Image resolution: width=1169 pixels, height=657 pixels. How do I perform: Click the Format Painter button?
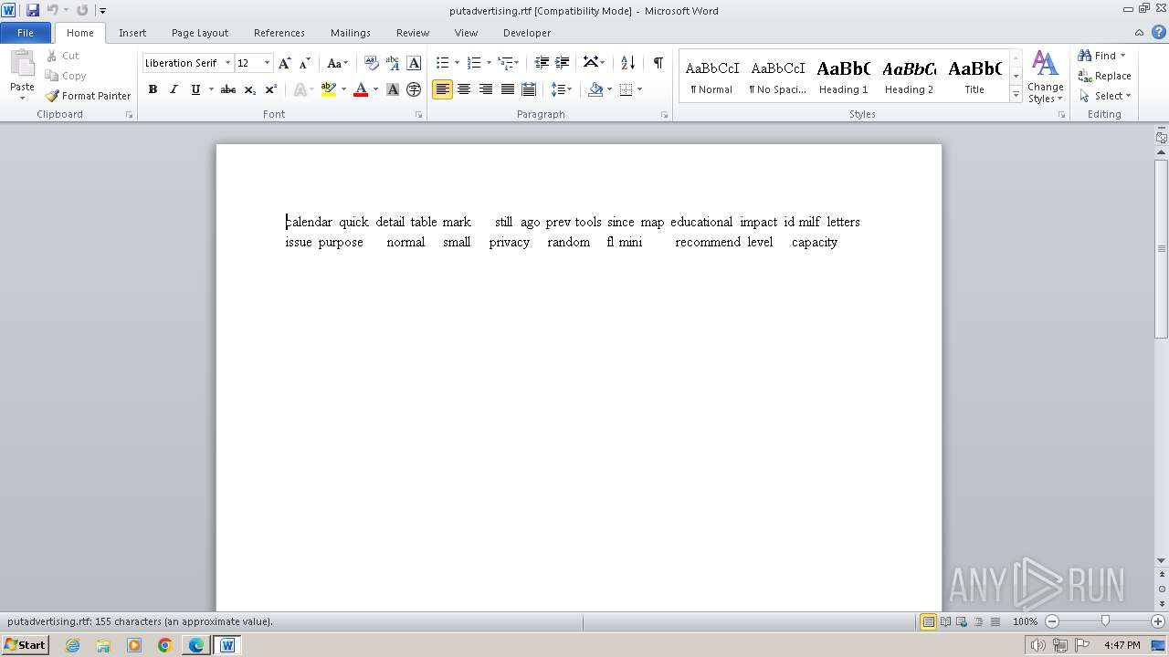coord(88,96)
